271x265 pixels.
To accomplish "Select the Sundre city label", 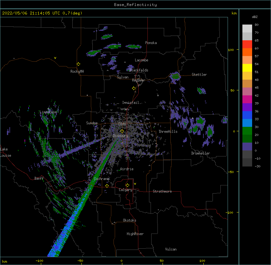I will tap(92, 123).
